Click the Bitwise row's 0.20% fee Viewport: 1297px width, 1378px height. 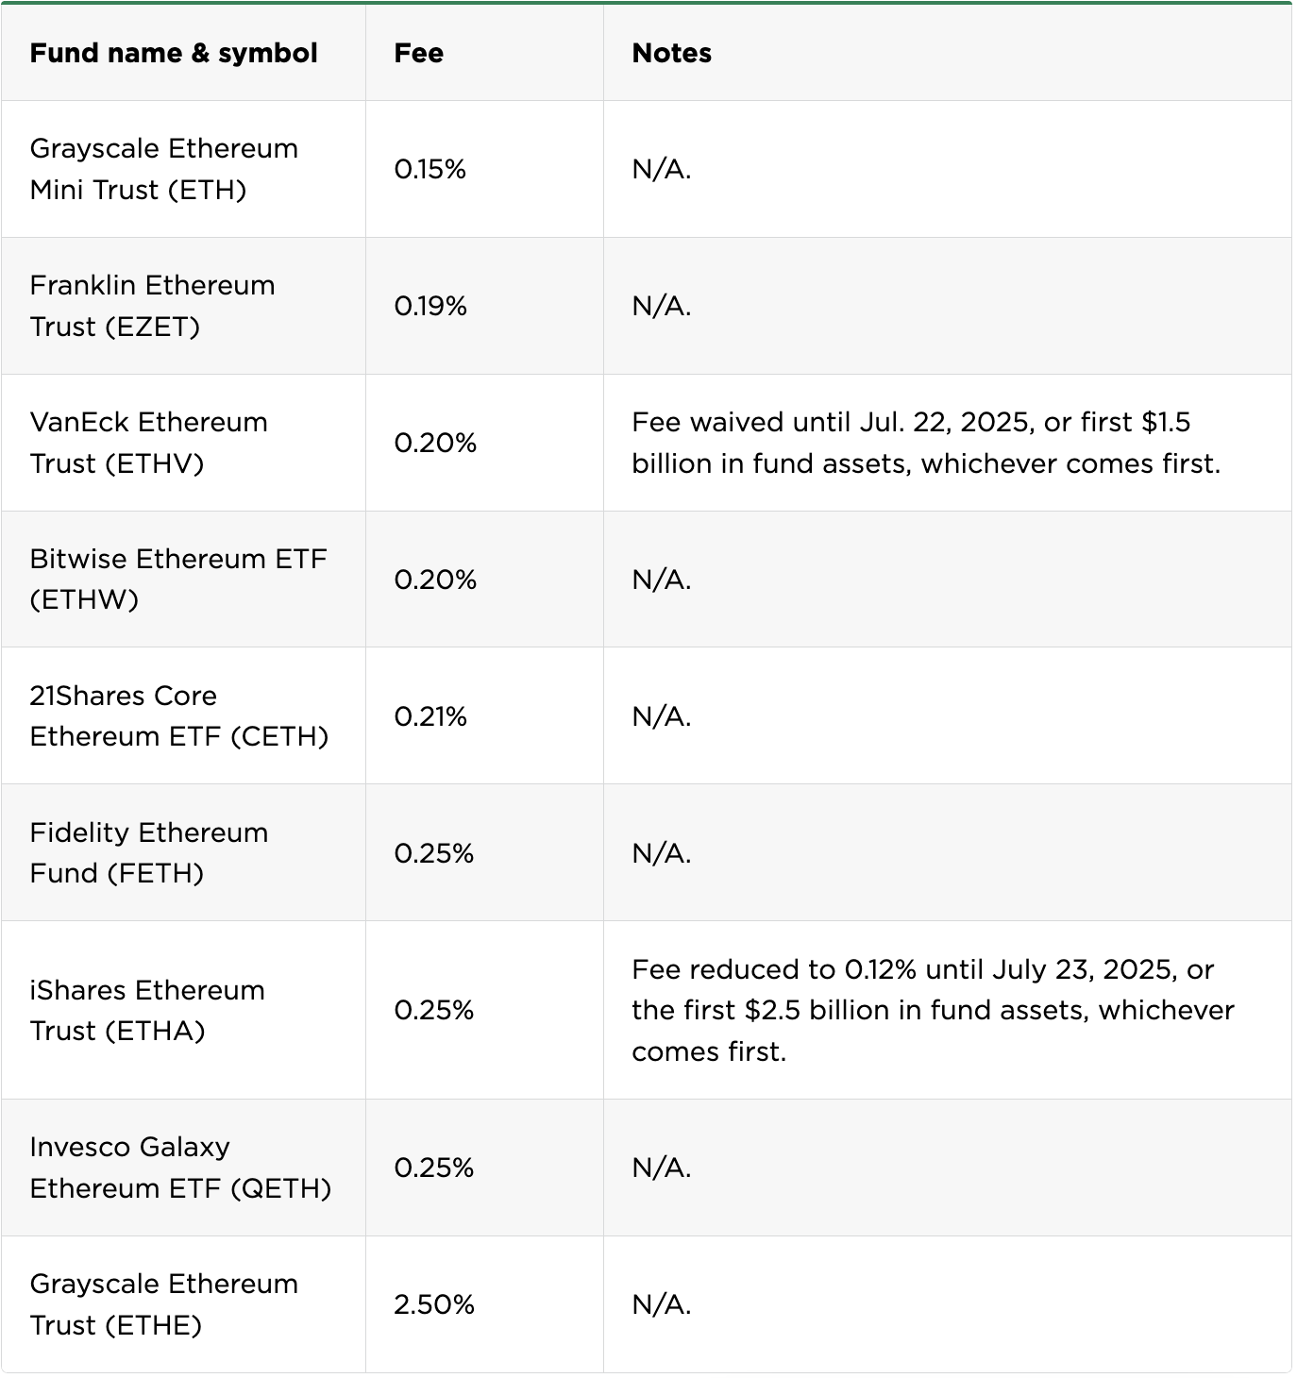point(435,580)
